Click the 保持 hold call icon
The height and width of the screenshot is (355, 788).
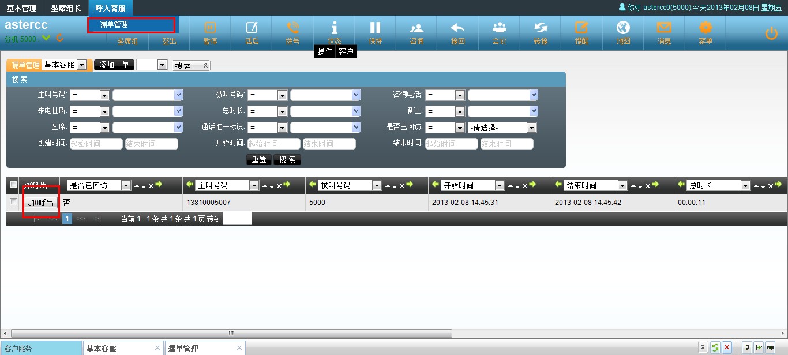click(x=375, y=28)
